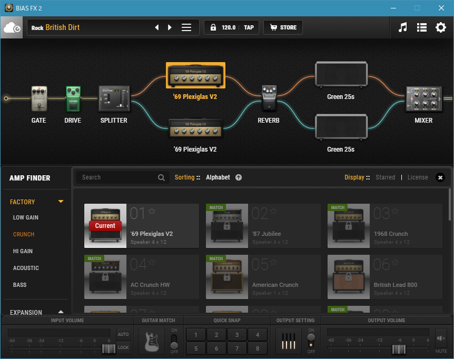Select Quick Snap 6

[216, 348]
